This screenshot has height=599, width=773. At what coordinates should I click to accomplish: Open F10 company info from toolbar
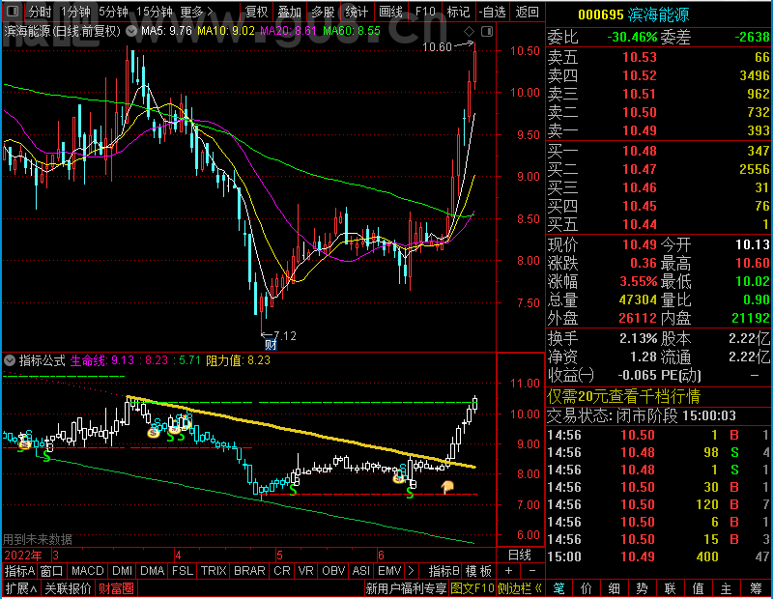coord(425,12)
